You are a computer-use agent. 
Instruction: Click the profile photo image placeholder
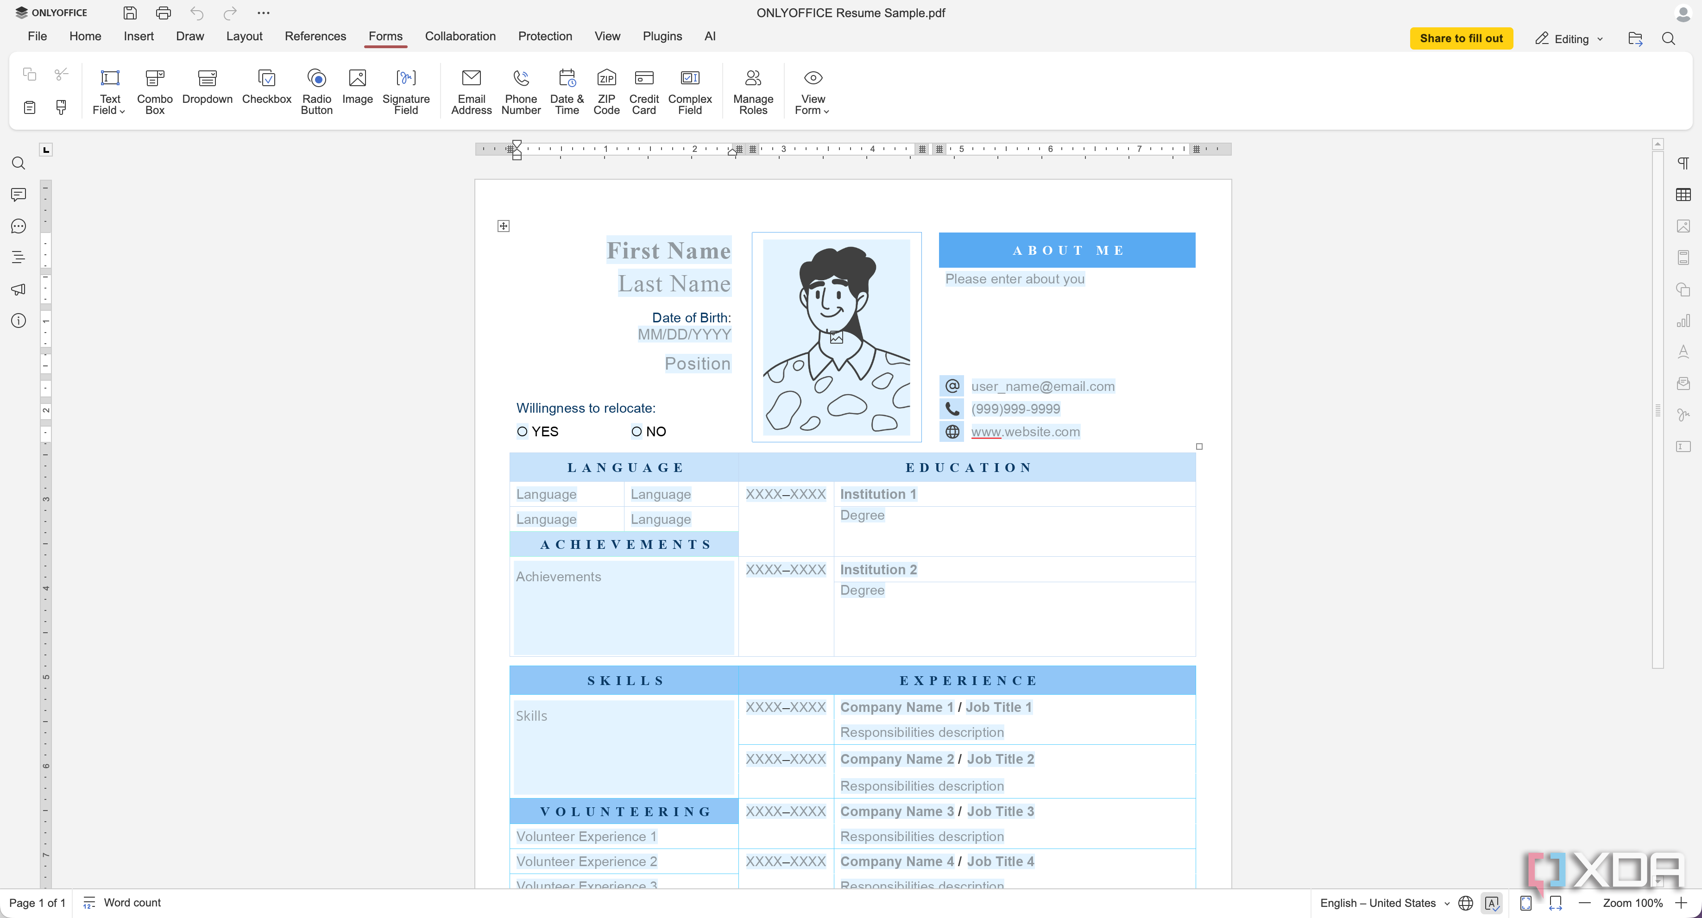[836, 337]
